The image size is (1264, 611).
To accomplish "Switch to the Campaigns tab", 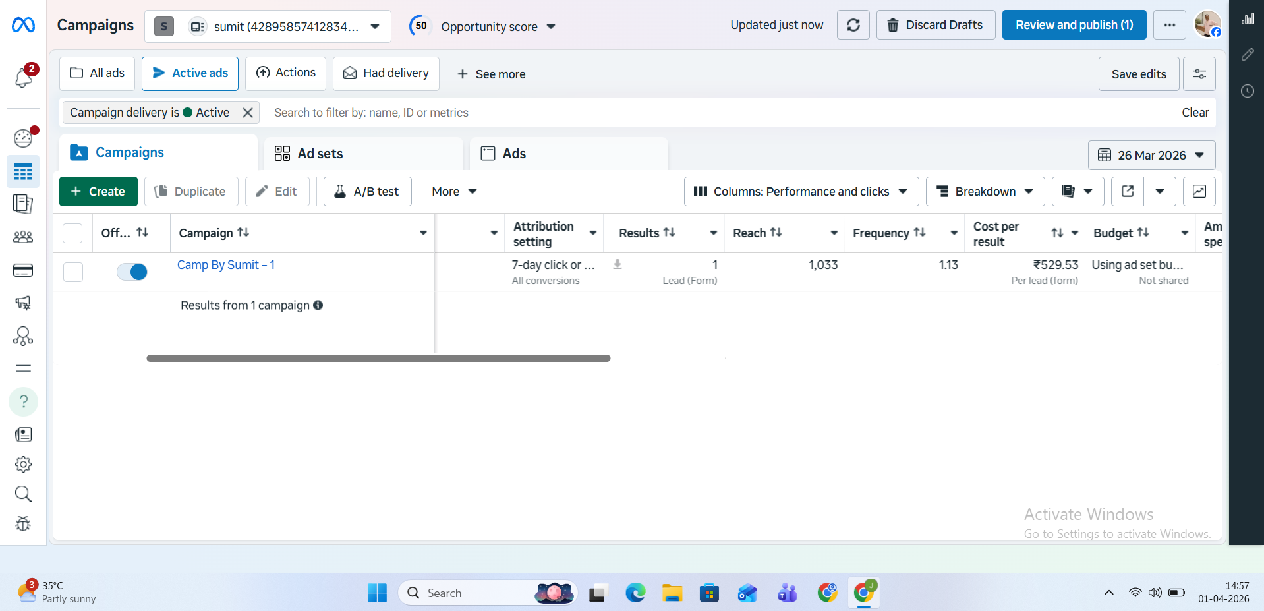I will click(x=158, y=153).
